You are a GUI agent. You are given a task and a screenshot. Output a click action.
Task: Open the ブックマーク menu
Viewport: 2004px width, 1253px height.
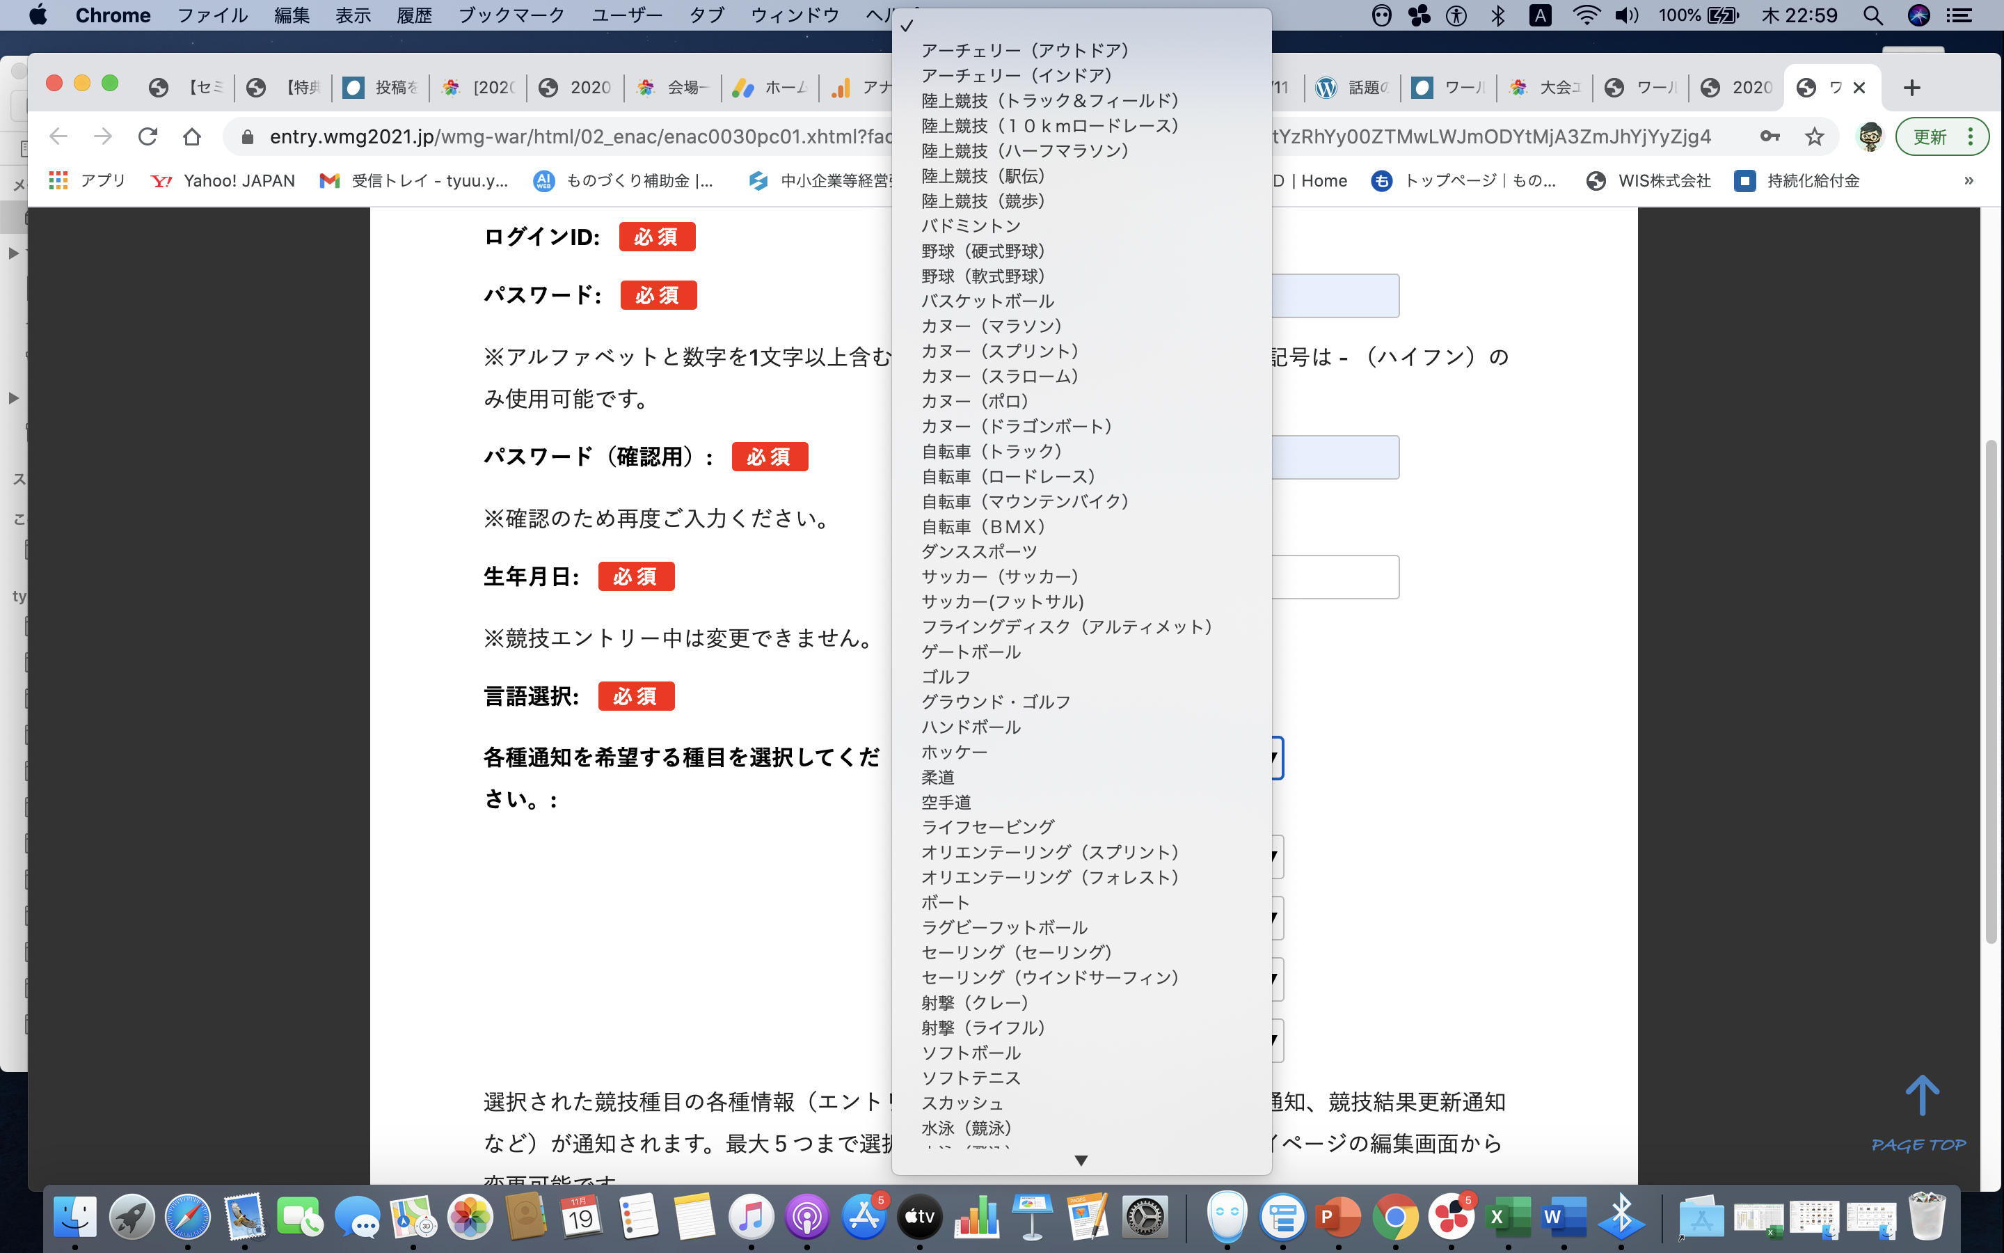point(511,15)
